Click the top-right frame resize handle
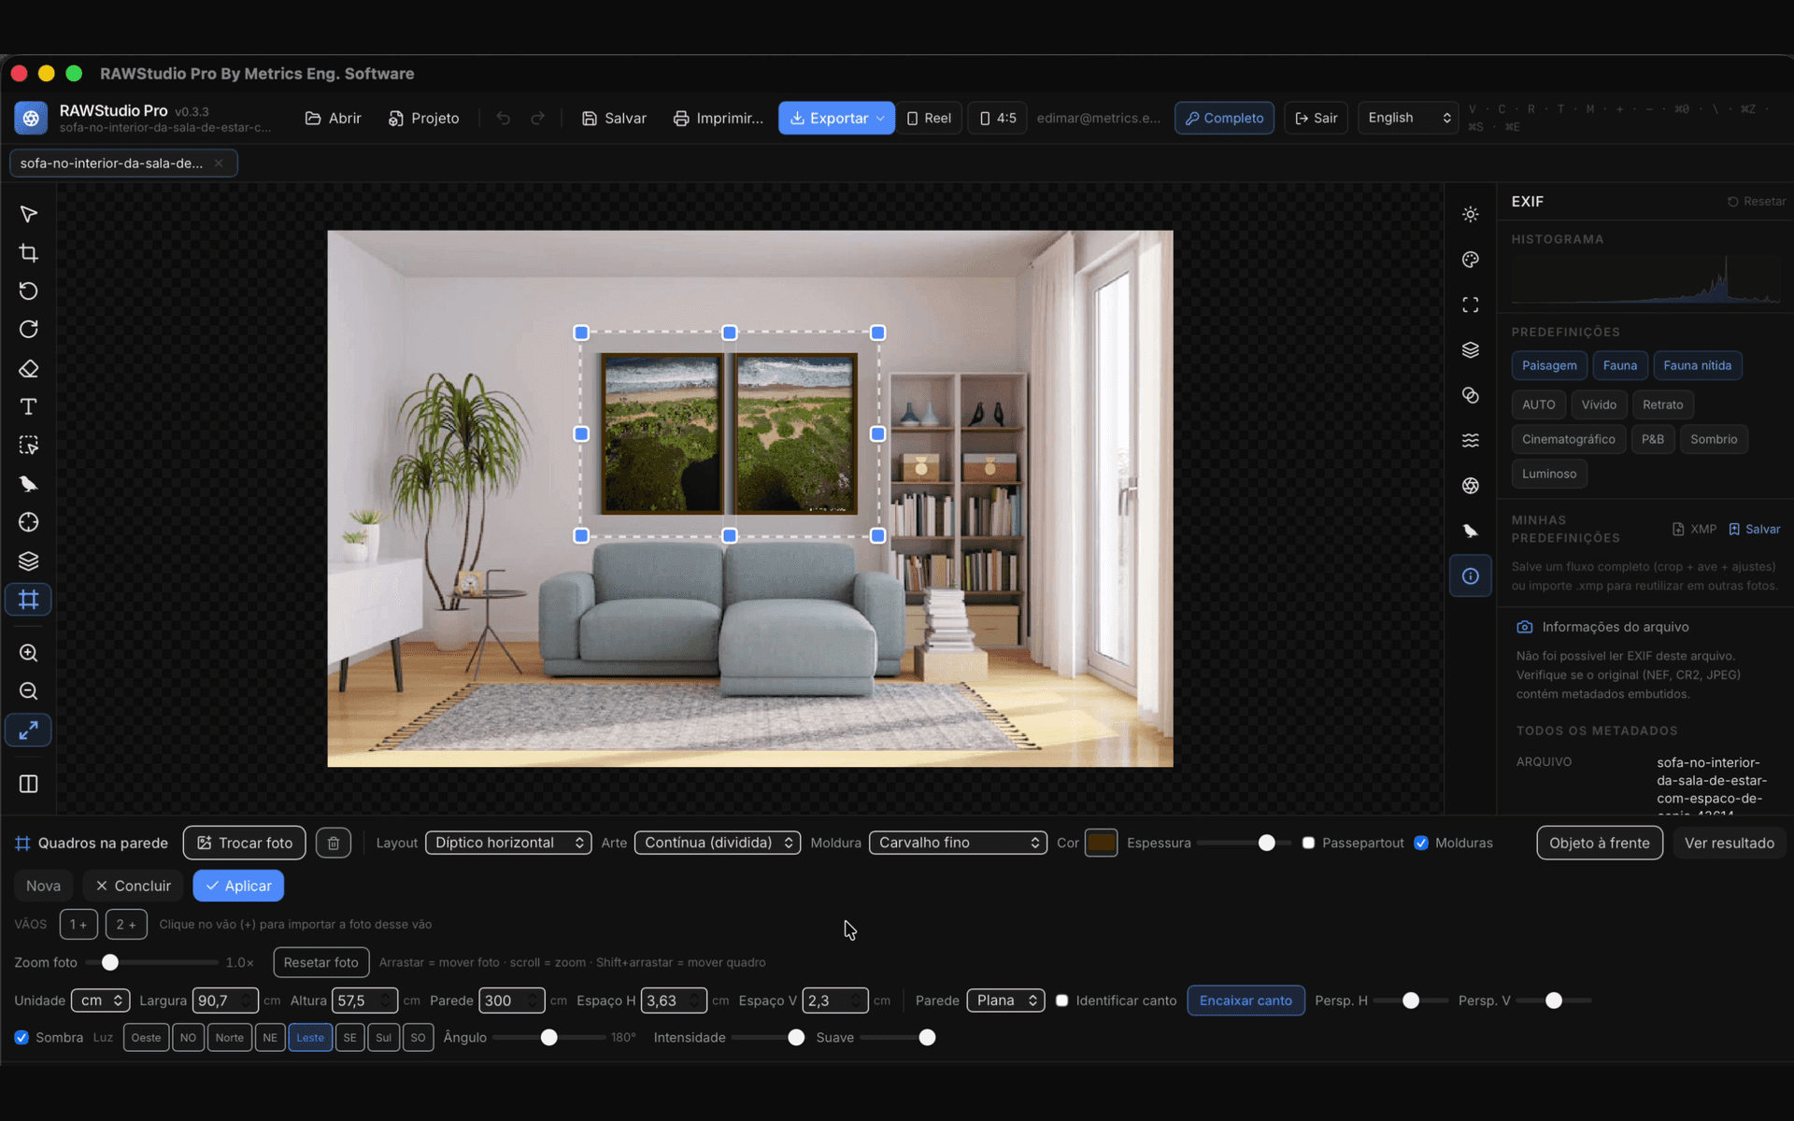This screenshot has width=1794, height=1121. coord(877,333)
